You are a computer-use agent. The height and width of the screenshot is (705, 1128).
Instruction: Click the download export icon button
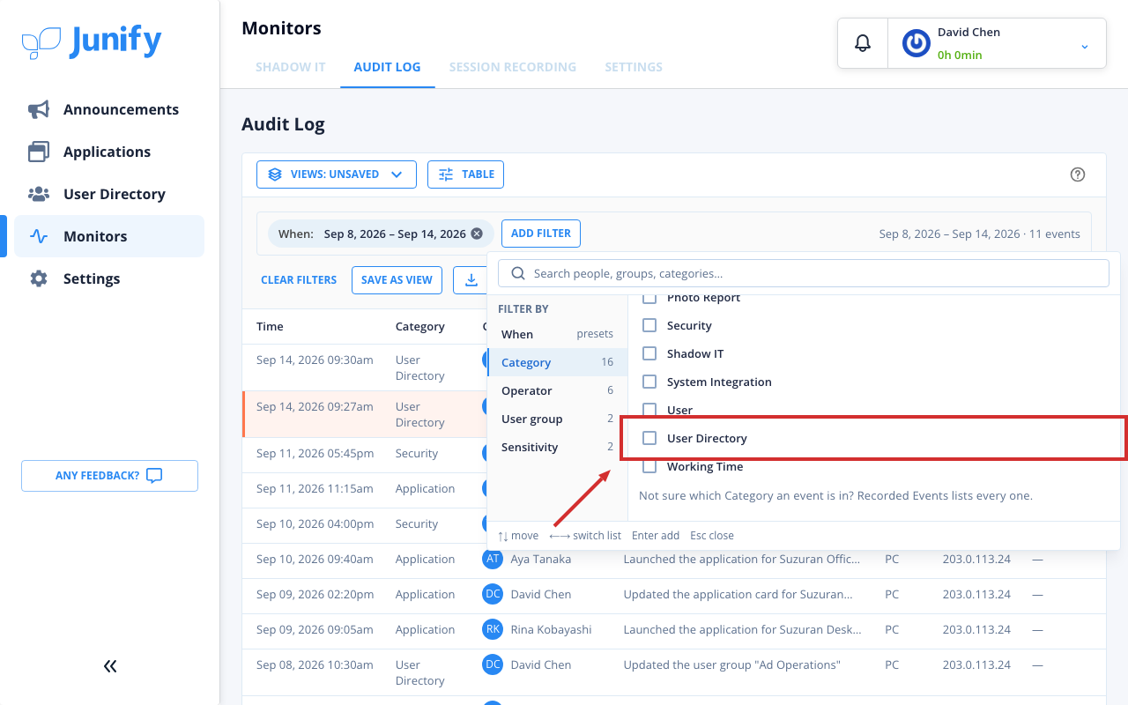471,280
